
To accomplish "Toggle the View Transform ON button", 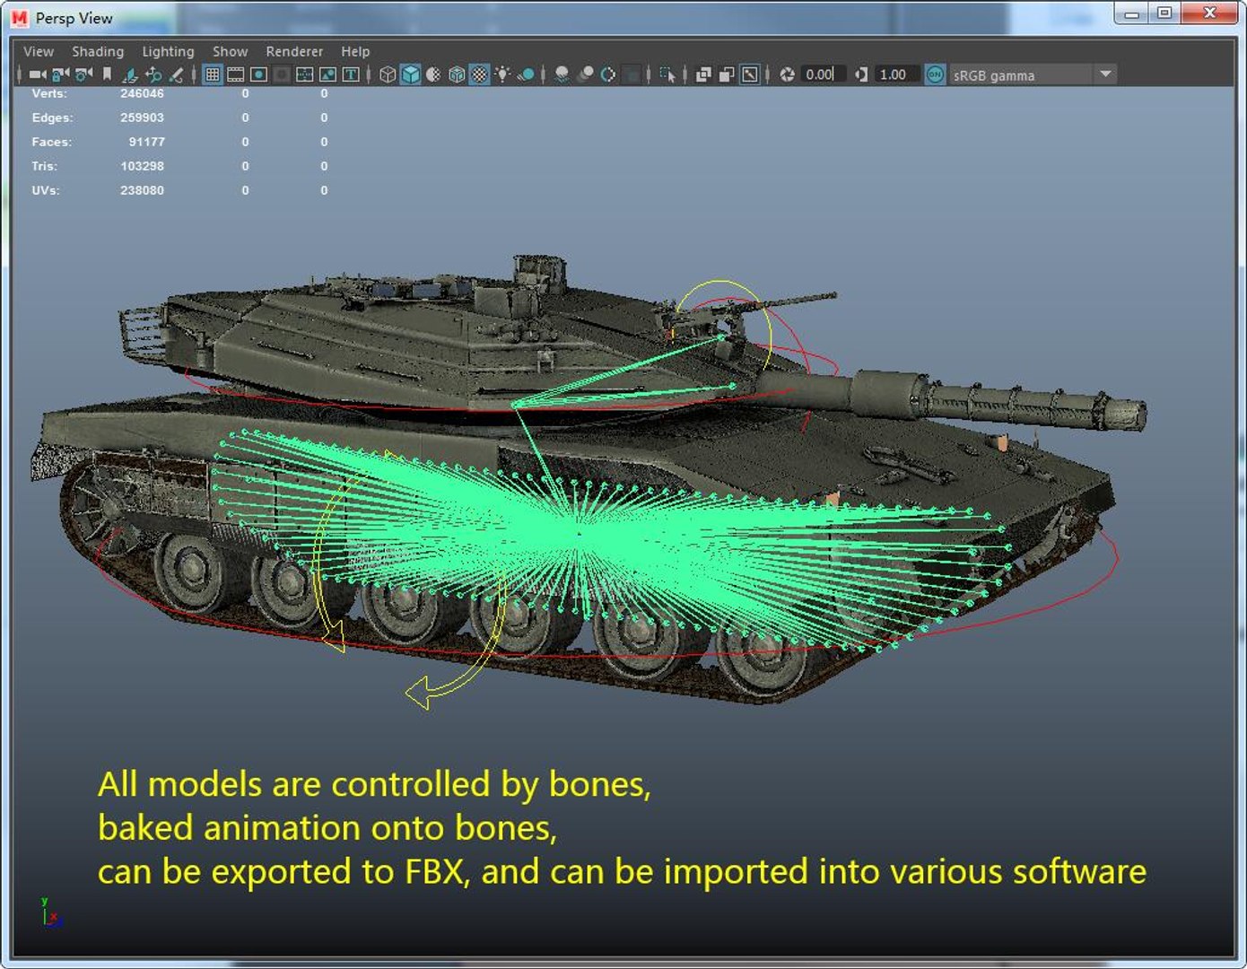I will [935, 74].
